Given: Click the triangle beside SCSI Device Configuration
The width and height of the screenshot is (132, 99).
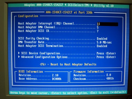Looking at the screenshot, I should 19,53.
